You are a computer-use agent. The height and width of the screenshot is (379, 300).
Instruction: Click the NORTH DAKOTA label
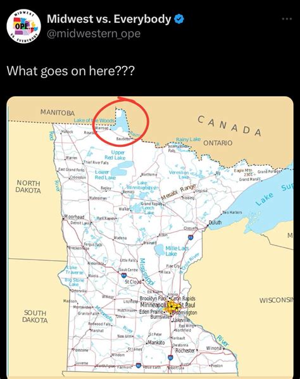tap(28, 187)
